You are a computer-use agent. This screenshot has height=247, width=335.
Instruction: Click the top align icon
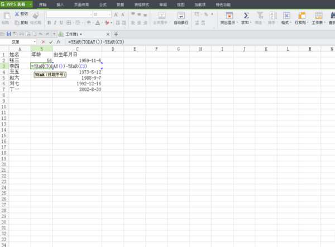133,14
